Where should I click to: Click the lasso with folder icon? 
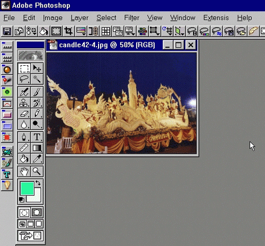coord(241,31)
